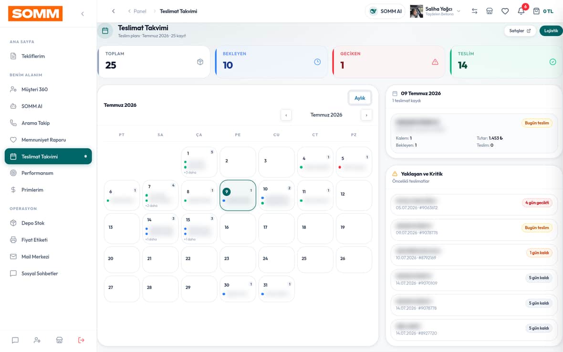Open the chat bubble icon at sidebar bottom
Viewport: 563px width, 352px height.
[15, 340]
